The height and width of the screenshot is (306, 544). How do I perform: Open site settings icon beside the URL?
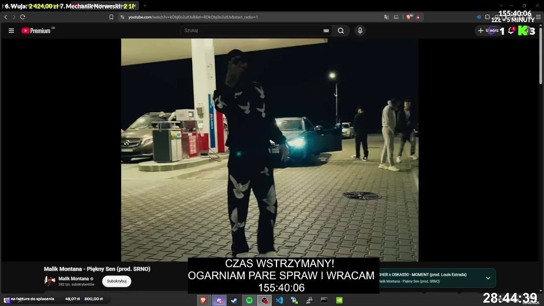pos(122,17)
